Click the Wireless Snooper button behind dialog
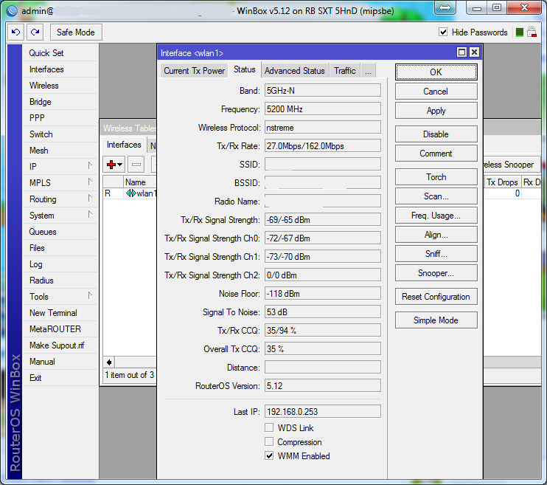 [x=512, y=164]
